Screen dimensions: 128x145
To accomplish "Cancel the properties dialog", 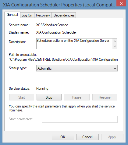I will [x=87, y=137].
